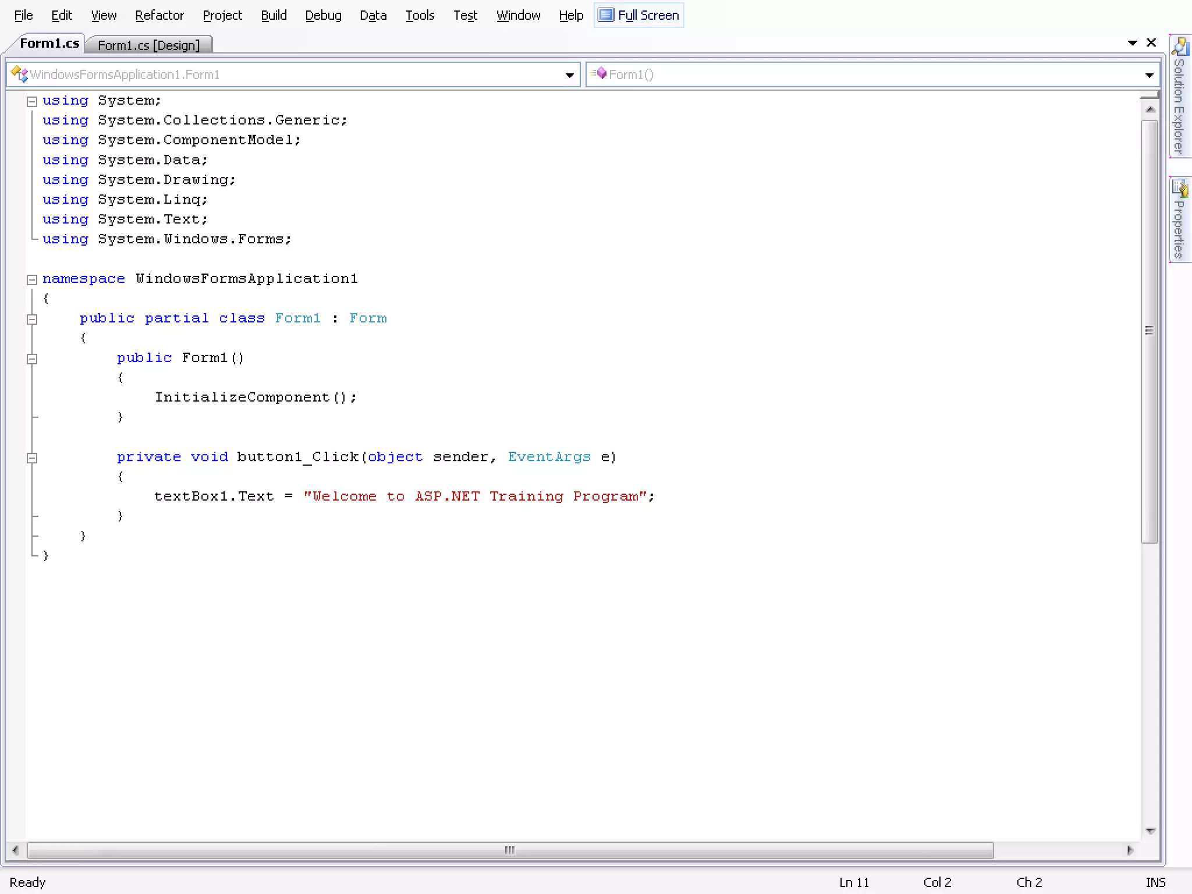Open the class selector dropdown arrow

click(570, 74)
